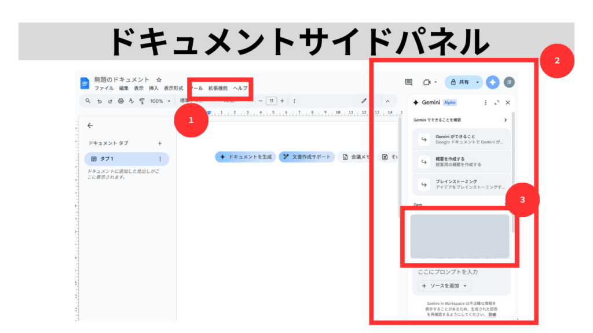Expand 'Gemini でできることを確認' chevron
The height and width of the screenshot is (333, 593).
pos(505,120)
